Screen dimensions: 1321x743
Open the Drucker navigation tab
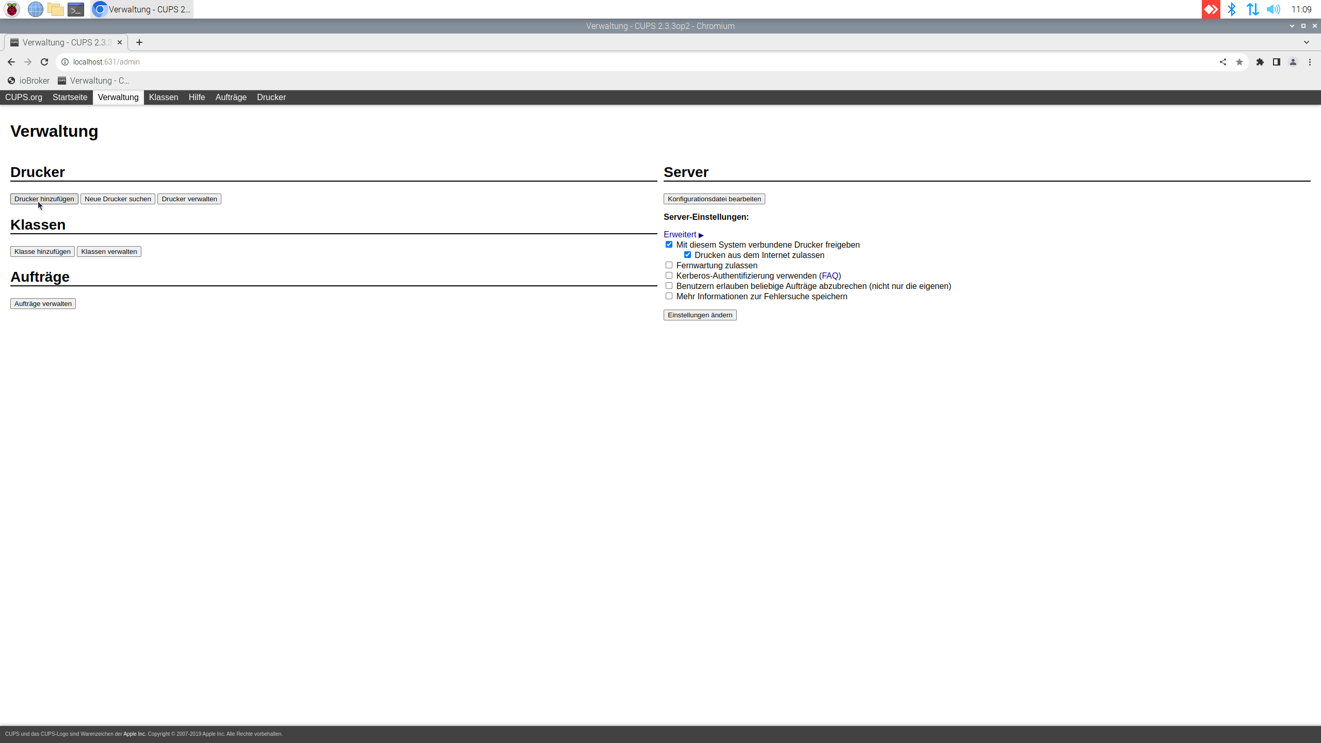point(271,98)
